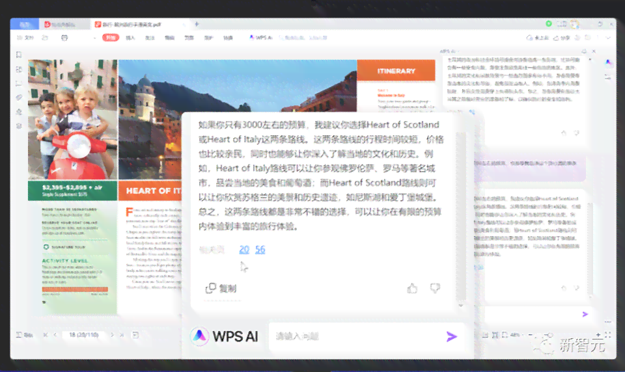Click the WPS AI icon on right rail
This screenshot has width=625, height=372.
[608, 62]
